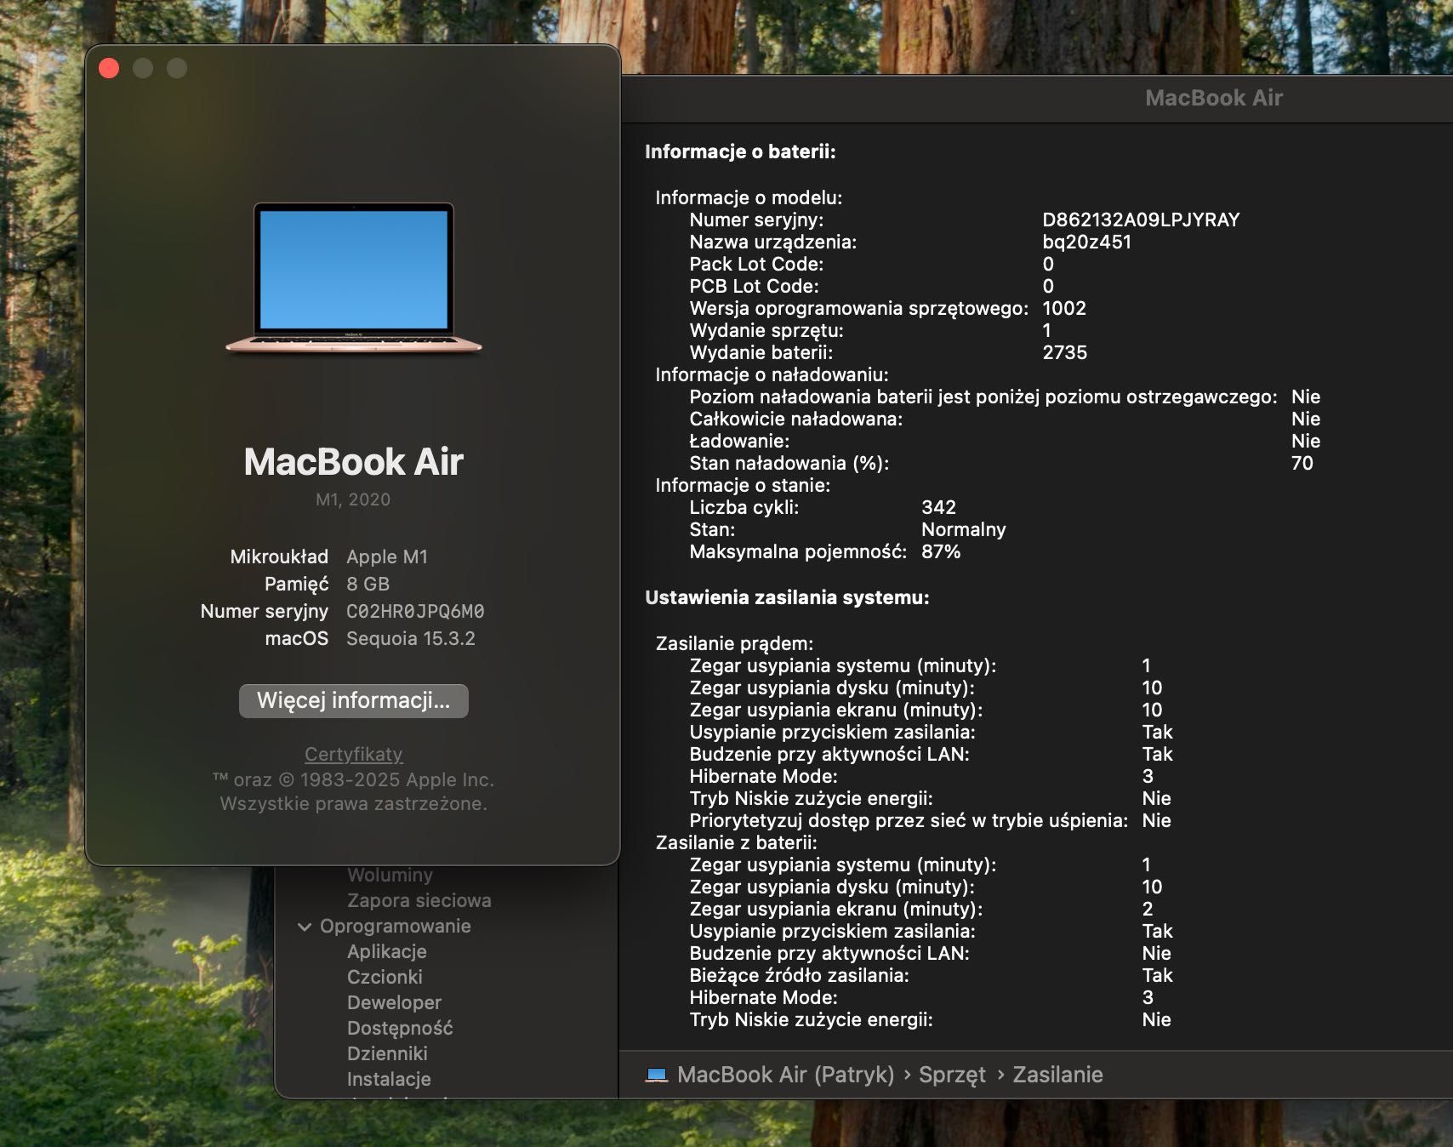Click the MacBook Air window title
The height and width of the screenshot is (1147, 1453).
pyautogui.click(x=1214, y=98)
